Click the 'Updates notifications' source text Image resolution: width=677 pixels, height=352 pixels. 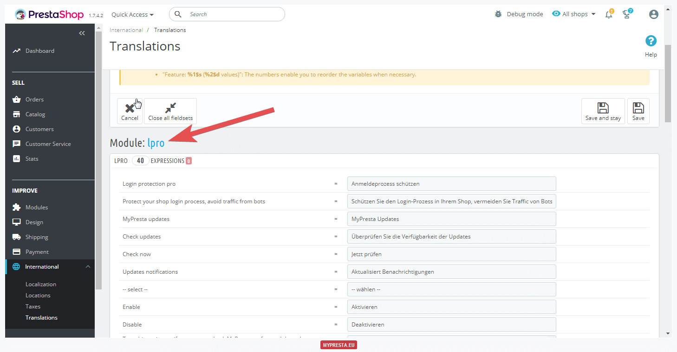pos(150,272)
